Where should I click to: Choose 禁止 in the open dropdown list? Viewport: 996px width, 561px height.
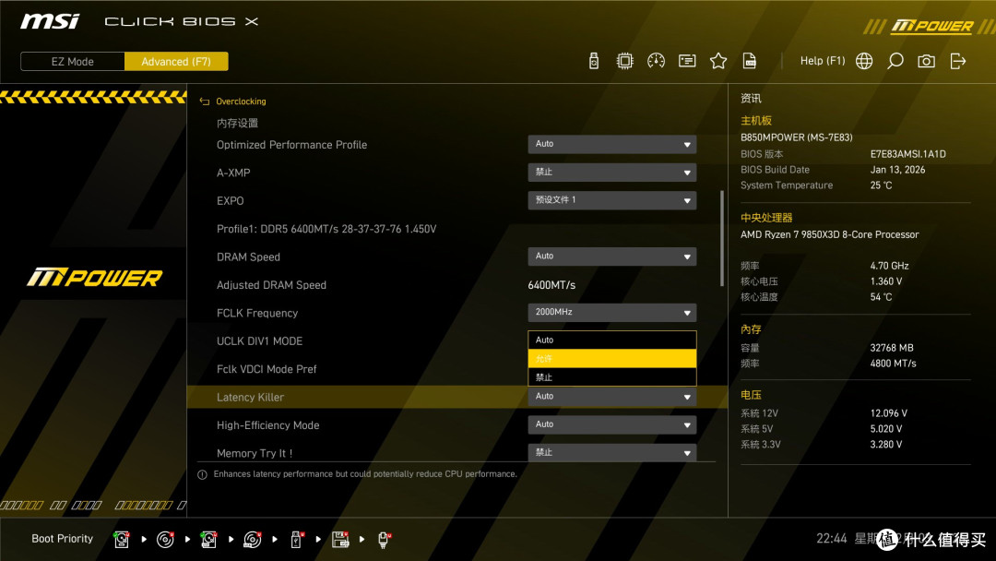[611, 377]
